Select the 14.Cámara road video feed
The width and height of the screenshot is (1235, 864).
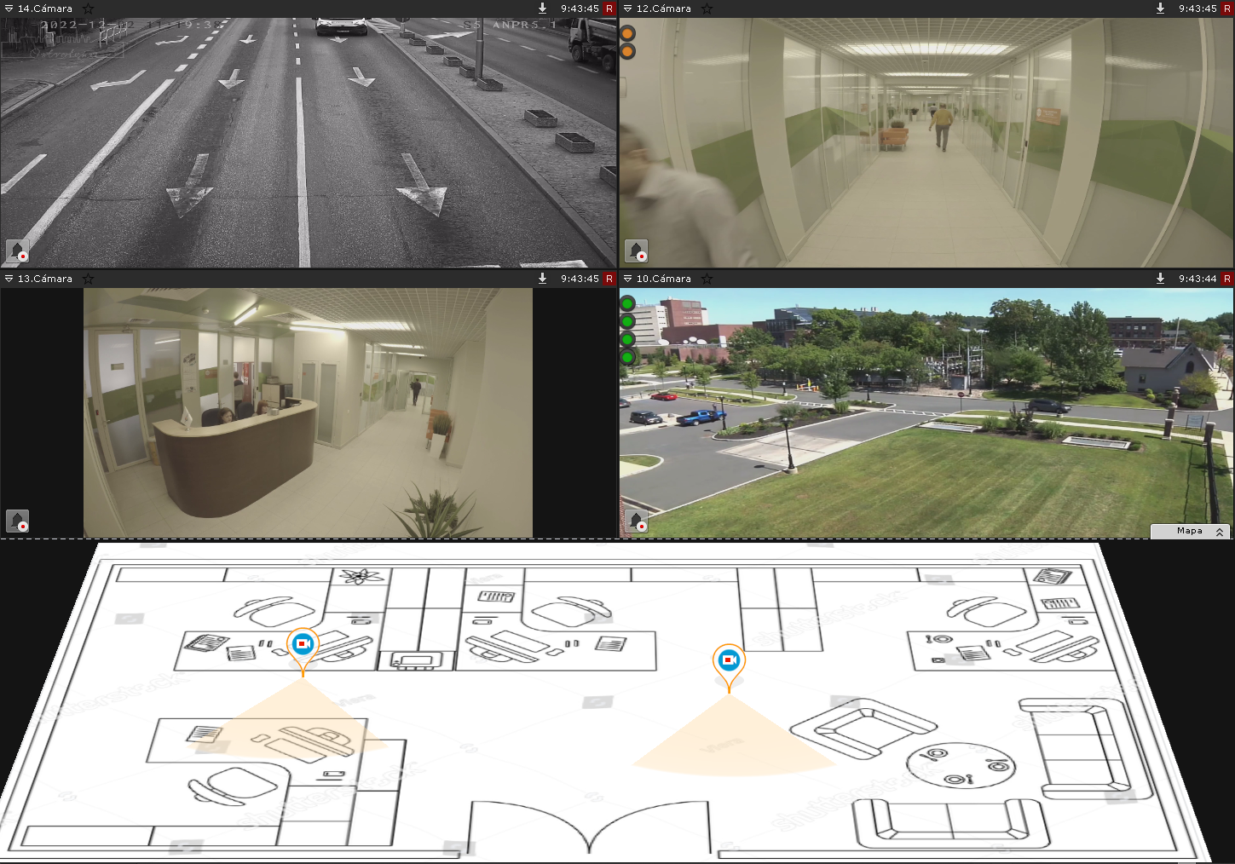point(309,142)
